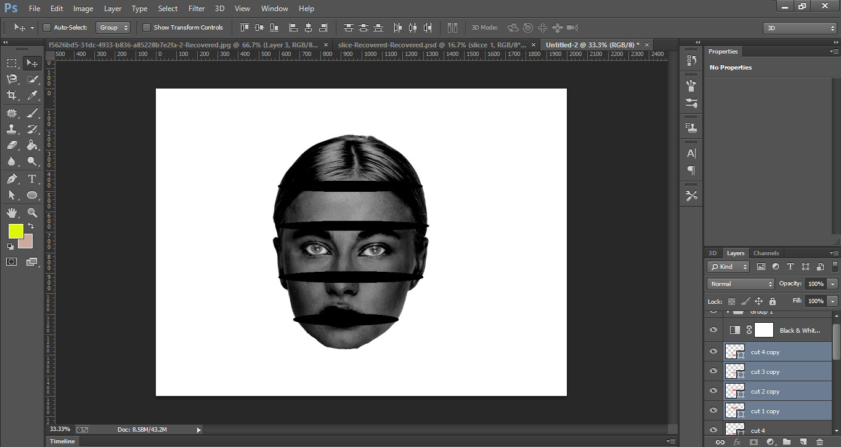This screenshot has width=841, height=447.
Task: Swap foreground and background colors
Action: [31, 227]
